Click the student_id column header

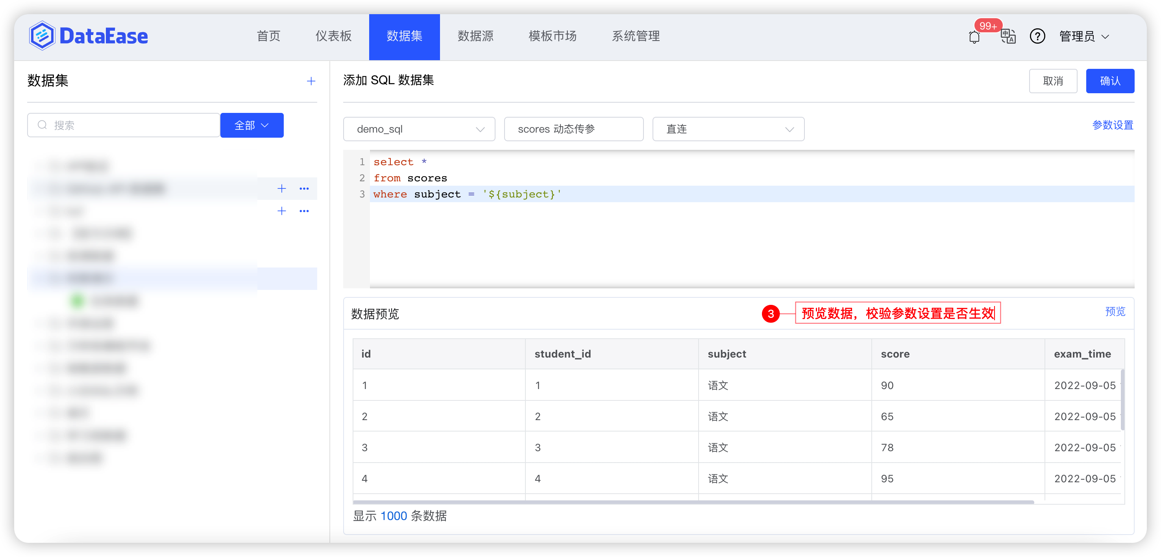[x=612, y=354]
